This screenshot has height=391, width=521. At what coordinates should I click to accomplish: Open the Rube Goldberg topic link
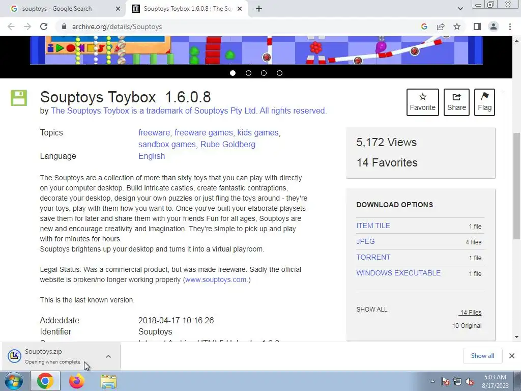click(228, 144)
